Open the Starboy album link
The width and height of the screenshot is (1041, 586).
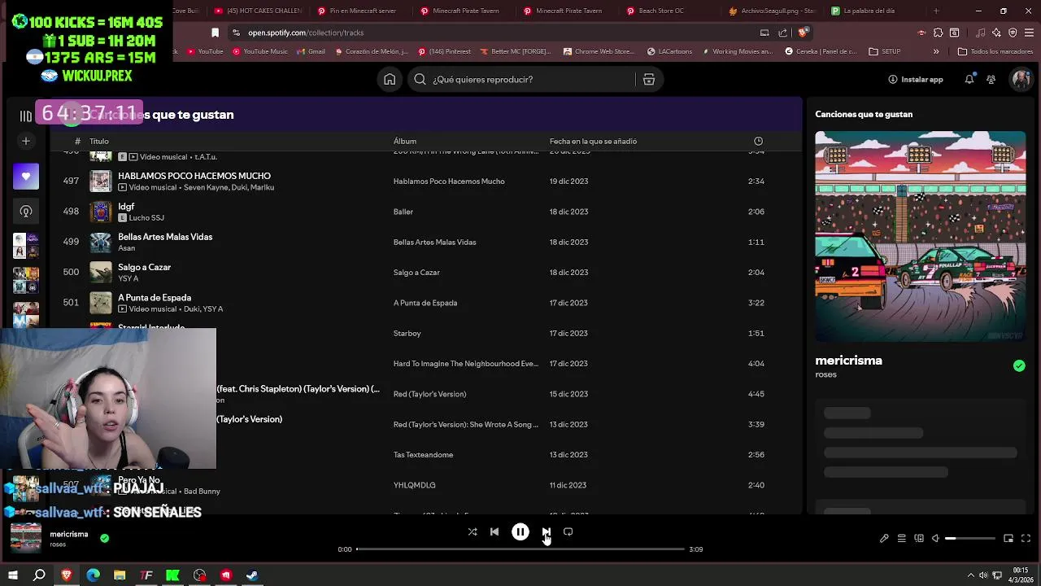click(x=407, y=333)
